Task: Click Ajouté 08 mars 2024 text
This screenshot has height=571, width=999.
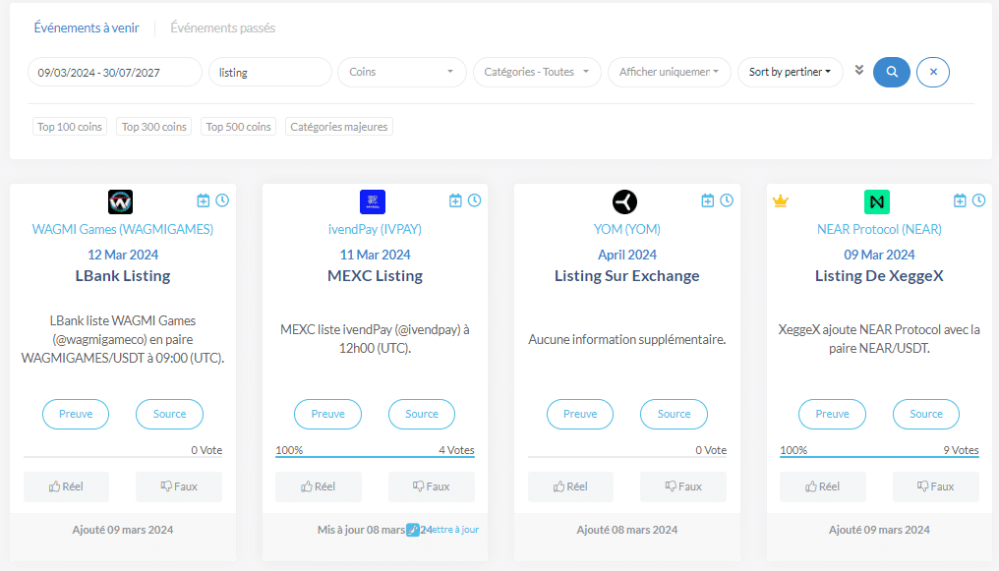Action: pyautogui.click(x=627, y=530)
